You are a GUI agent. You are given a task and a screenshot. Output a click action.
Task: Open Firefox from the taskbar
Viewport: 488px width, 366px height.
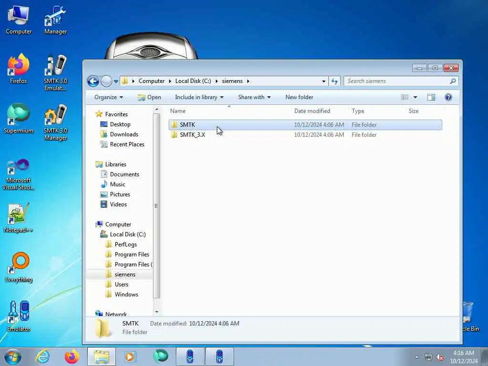point(72,356)
